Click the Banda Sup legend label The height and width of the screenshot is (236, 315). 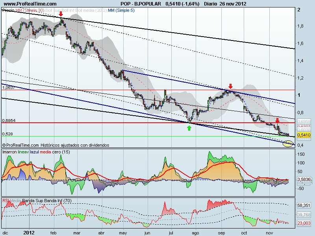[x=33, y=201]
